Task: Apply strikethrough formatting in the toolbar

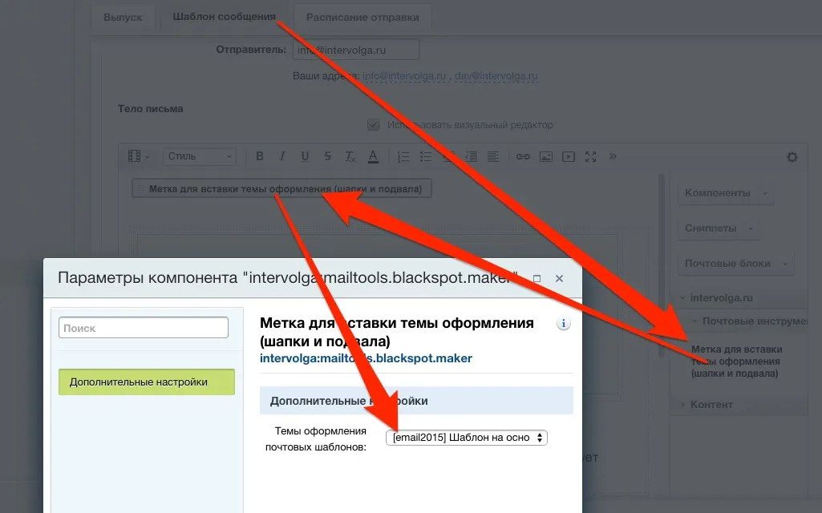Action: coord(327,156)
